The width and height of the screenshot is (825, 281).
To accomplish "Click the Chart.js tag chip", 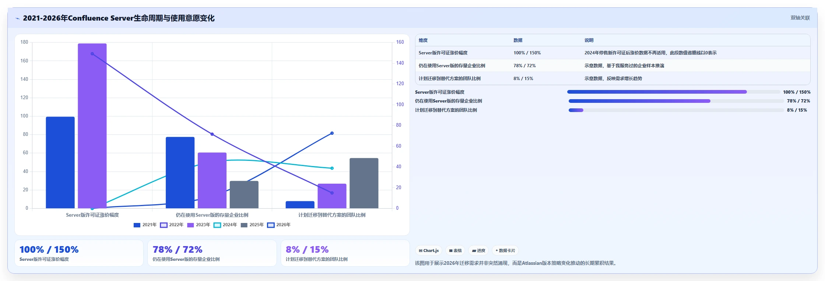I will (x=429, y=251).
